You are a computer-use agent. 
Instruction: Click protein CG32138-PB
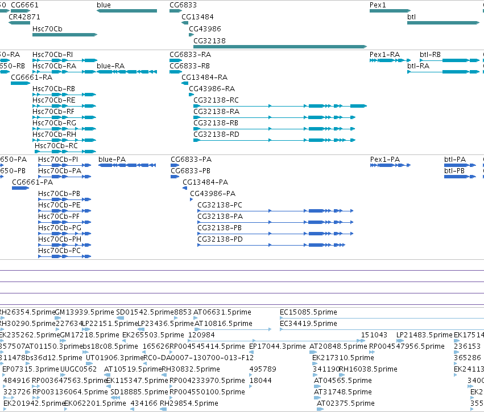275,234
